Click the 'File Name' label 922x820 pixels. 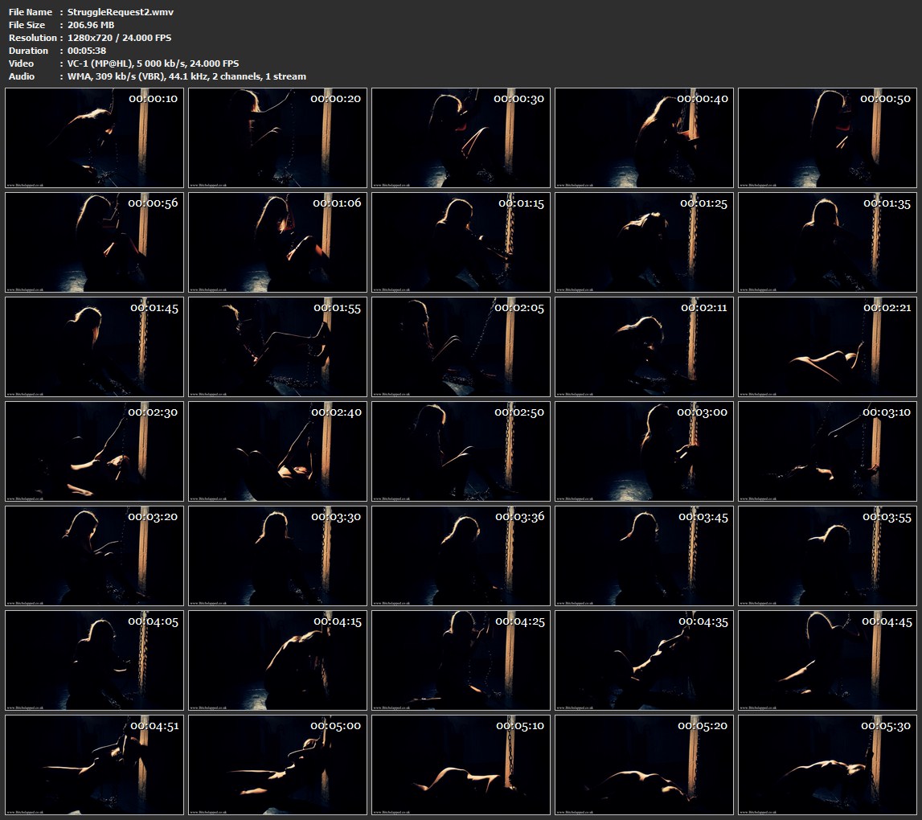tap(31, 12)
